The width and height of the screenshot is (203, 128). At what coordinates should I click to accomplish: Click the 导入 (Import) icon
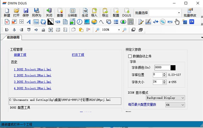[x=94, y=13]
